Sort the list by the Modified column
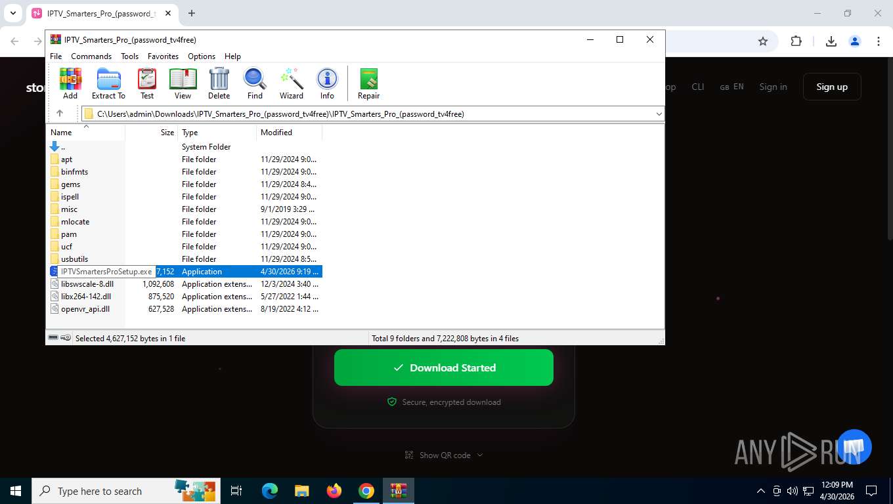The height and width of the screenshot is (504, 893). coord(290,133)
